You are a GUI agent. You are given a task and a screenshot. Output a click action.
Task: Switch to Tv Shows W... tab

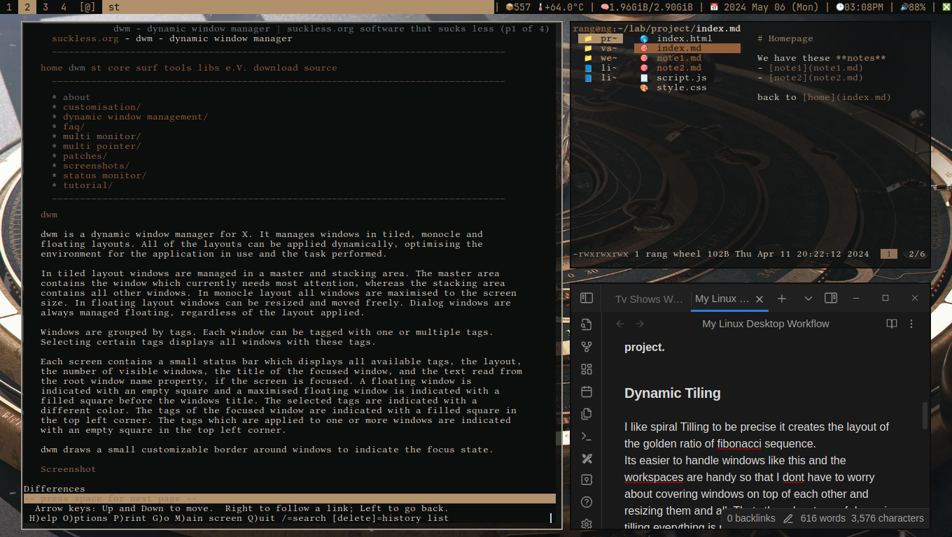[649, 299]
